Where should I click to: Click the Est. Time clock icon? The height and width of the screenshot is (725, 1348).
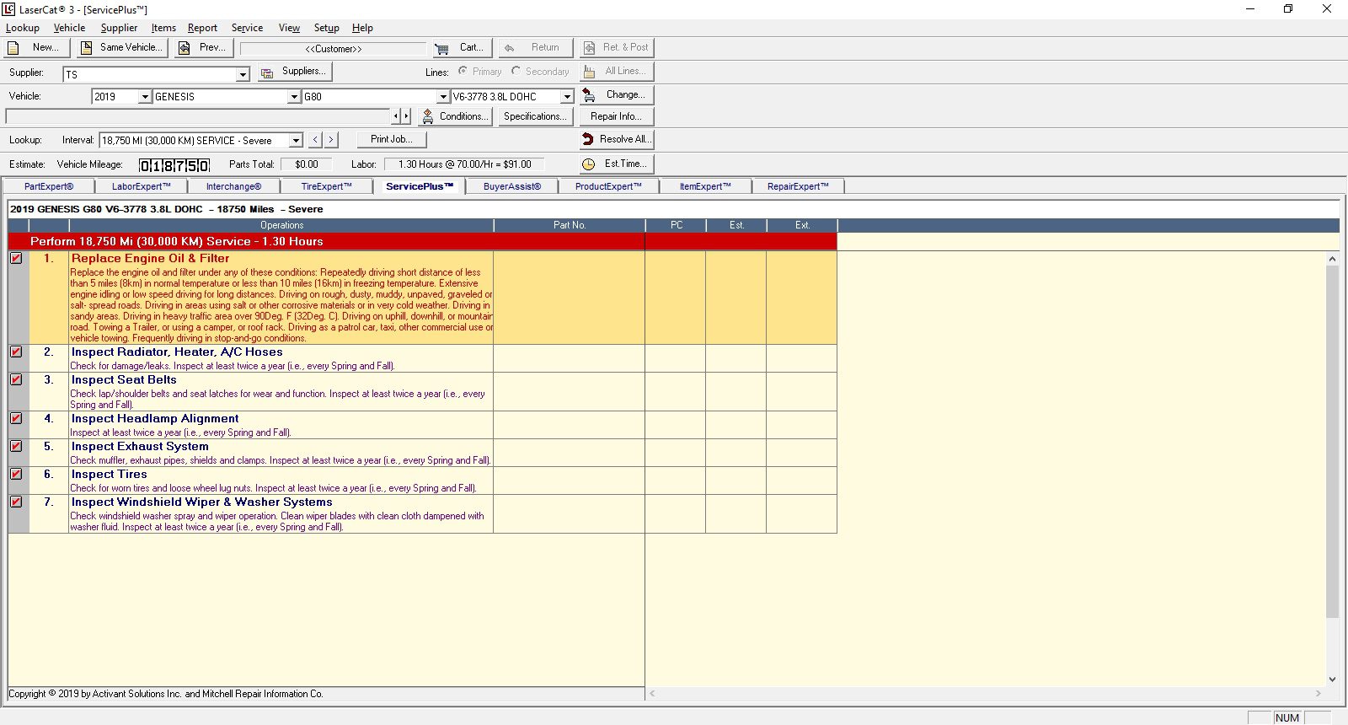tap(589, 164)
